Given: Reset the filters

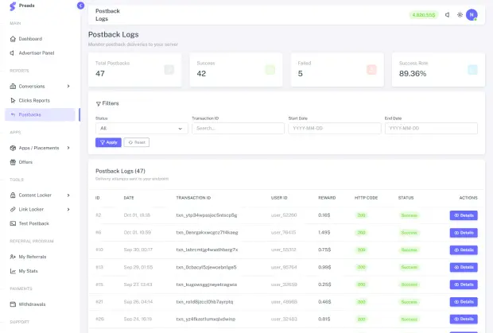Looking at the screenshot, I should [137, 142].
